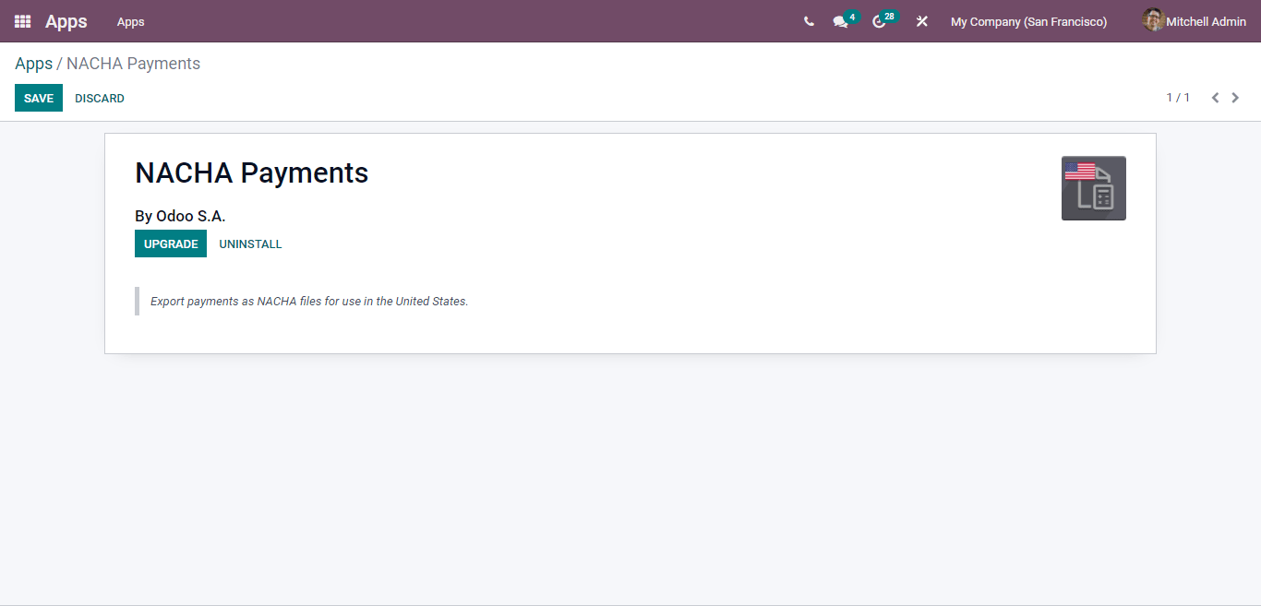The height and width of the screenshot is (606, 1261).
Task: Click the NACHA Payments module icon
Action: click(x=1094, y=188)
